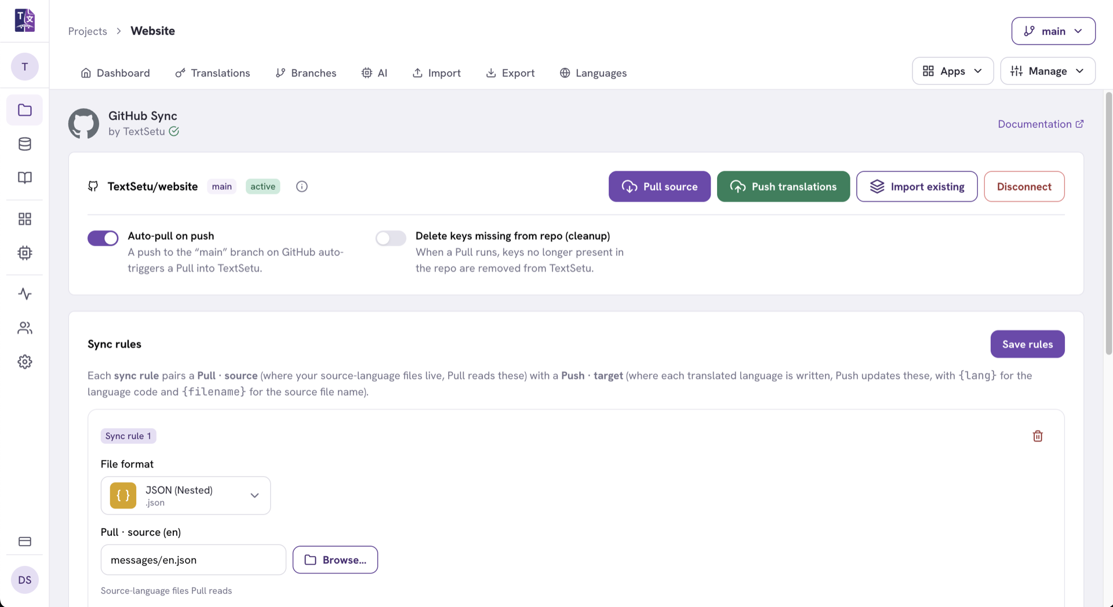The height and width of the screenshot is (607, 1113).
Task: Open the Branches tab
Action: 305,73
